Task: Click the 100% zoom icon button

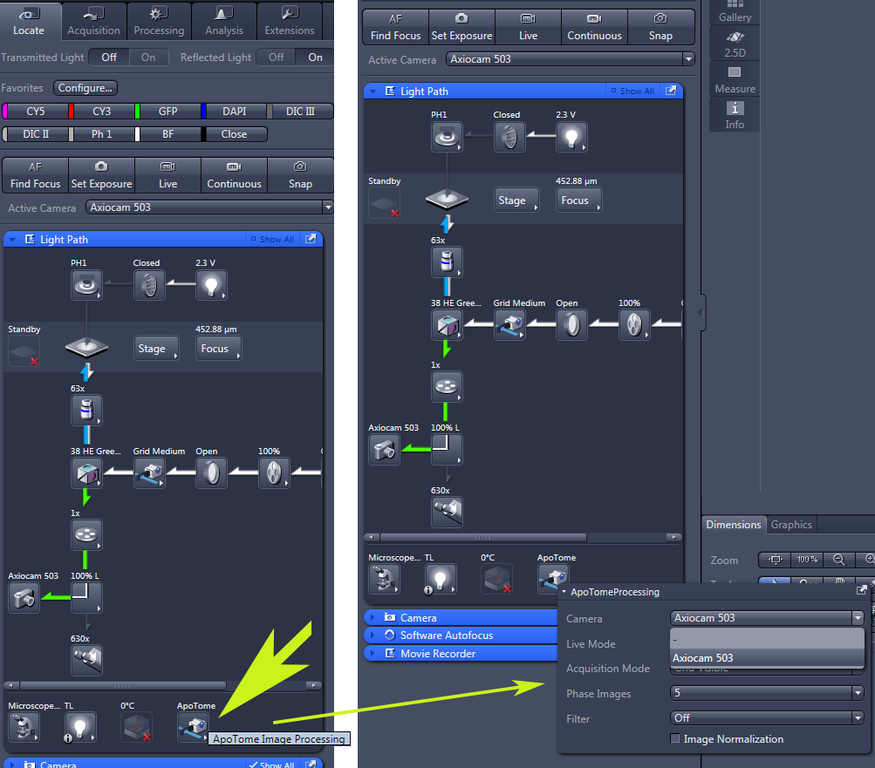Action: 806,560
